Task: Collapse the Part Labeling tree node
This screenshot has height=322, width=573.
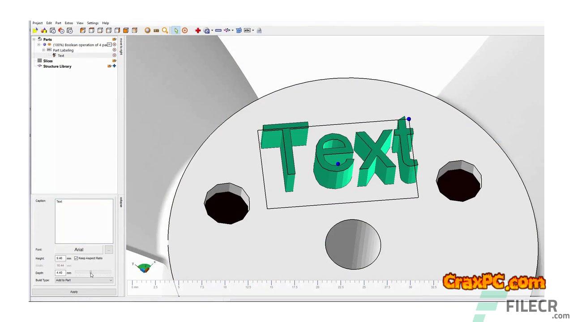Action: [43, 50]
